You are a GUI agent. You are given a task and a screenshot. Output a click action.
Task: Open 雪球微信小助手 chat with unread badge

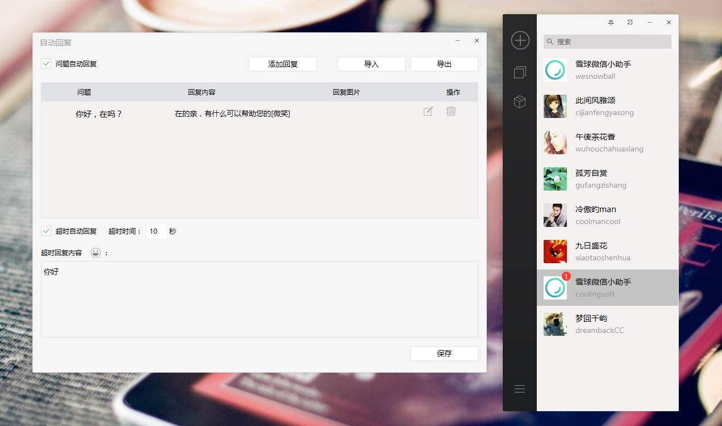[607, 288]
